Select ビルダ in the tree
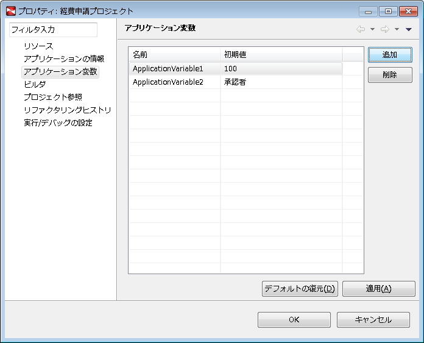The image size is (424, 343). pos(35,84)
